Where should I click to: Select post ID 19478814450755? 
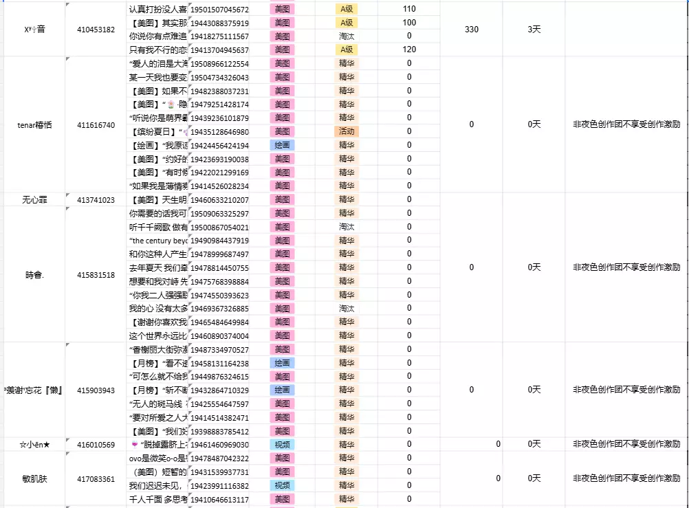coord(219,267)
